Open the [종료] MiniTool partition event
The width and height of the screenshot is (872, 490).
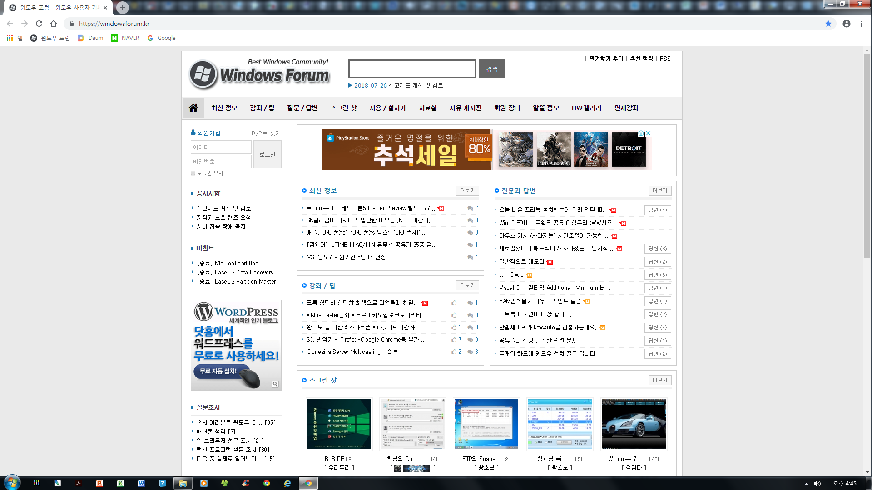228,263
